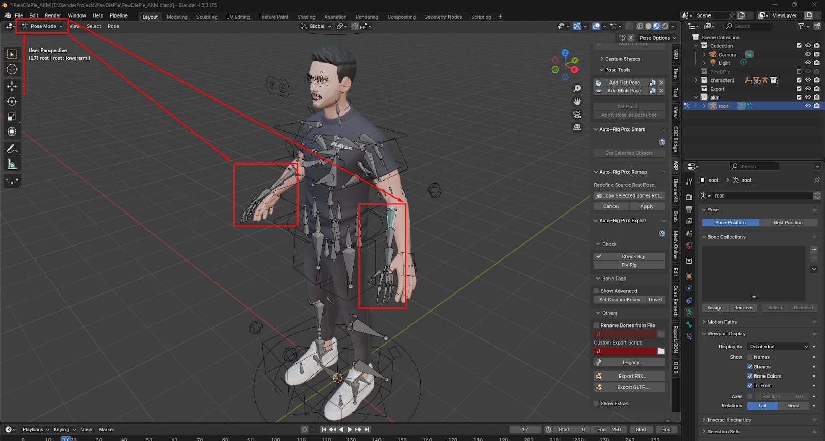Open the Pipeline menu
The image size is (825, 441).
119,15
